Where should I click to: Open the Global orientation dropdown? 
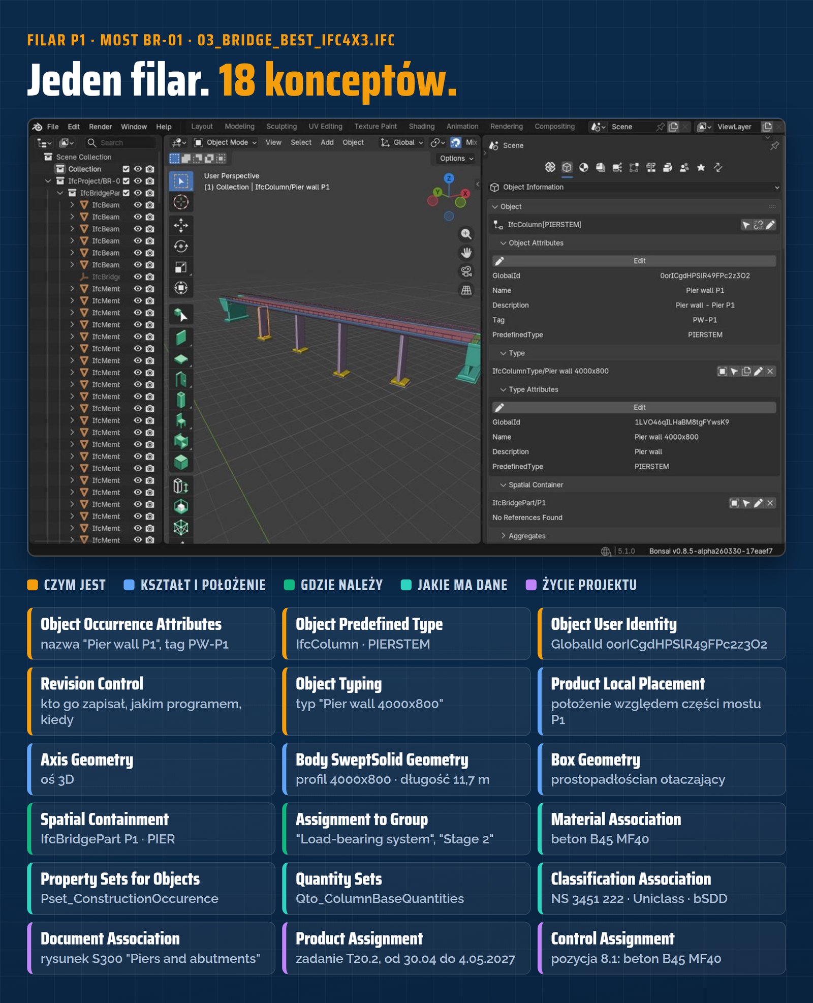click(402, 142)
